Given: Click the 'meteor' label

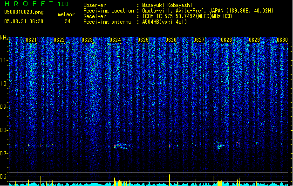Looking at the screenshot, I should point(66,14).
